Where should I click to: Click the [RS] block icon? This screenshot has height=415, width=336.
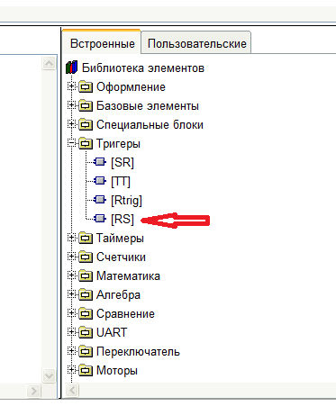pyautogui.click(x=100, y=219)
